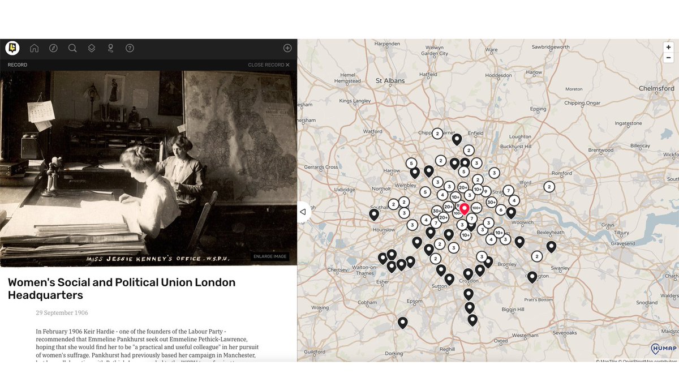This screenshot has width=679, height=382.
Task: Zoom in using the map plus button
Action: coord(668,47)
